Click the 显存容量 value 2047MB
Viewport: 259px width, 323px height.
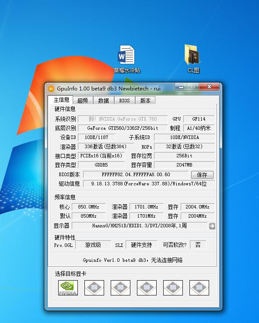coord(184,165)
